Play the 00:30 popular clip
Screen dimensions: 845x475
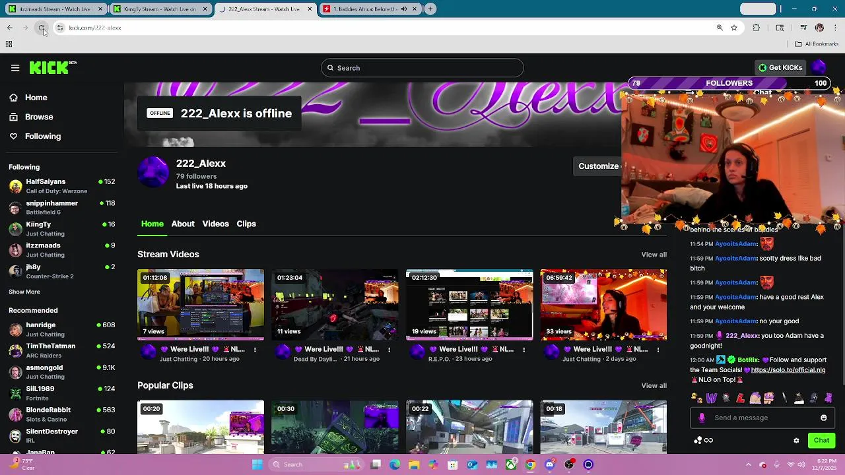tap(335, 427)
